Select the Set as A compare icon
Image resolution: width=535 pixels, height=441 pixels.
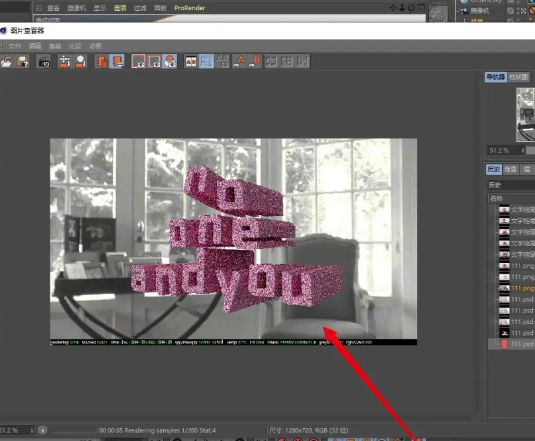pos(240,62)
